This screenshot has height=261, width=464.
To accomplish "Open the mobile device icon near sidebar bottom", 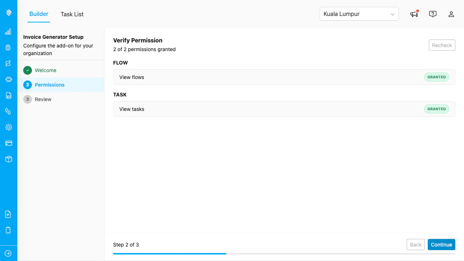I will [x=8, y=230].
